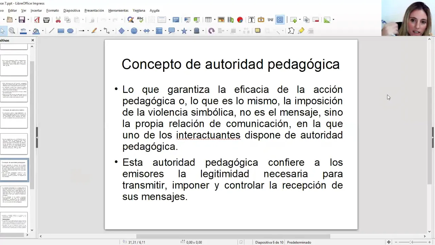The height and width of the screenshot is (245, 435).
Task: Open Find and Replace icon
Action: 130,20
